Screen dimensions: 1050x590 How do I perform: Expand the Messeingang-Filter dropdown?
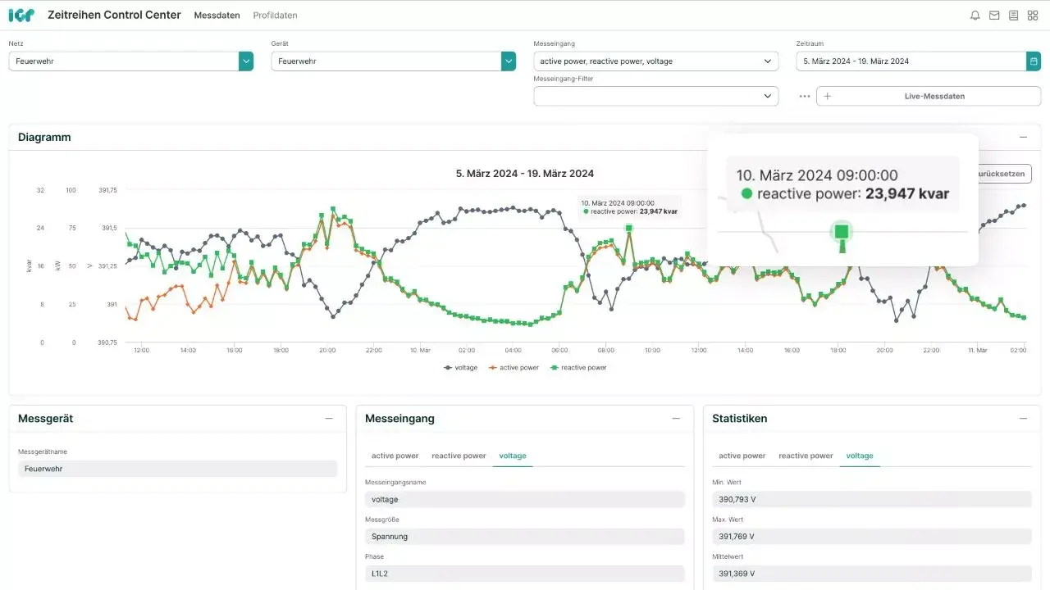pos(768,96)
